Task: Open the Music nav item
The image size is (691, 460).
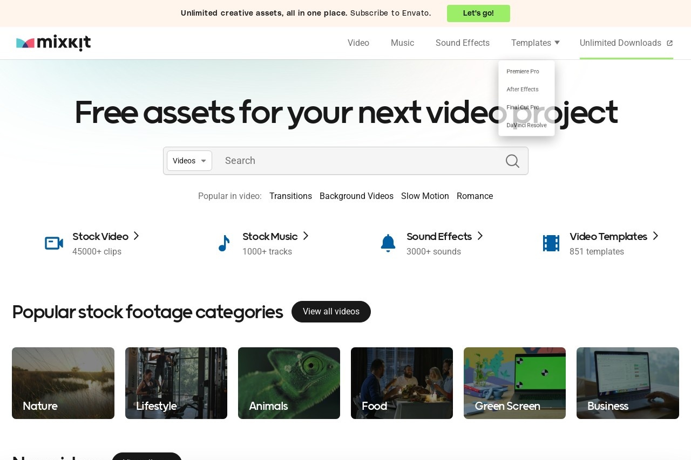Action: coord(402,43)
